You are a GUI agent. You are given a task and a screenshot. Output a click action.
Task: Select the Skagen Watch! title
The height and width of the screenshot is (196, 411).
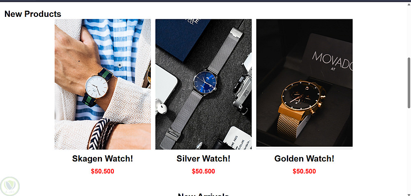click(x=102, y=159)
